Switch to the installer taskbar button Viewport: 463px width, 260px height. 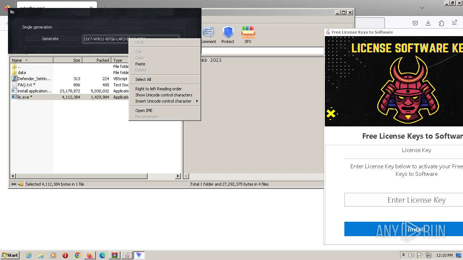[x=127, y=255]
